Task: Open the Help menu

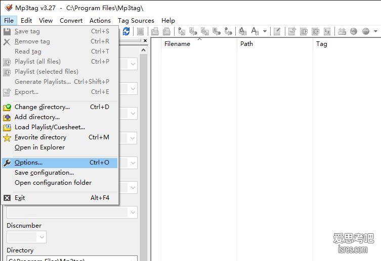Action: tap(168, 21)
